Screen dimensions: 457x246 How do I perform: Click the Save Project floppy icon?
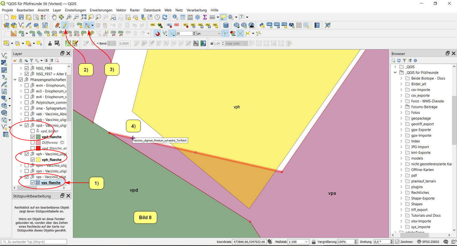pos(21,17)
